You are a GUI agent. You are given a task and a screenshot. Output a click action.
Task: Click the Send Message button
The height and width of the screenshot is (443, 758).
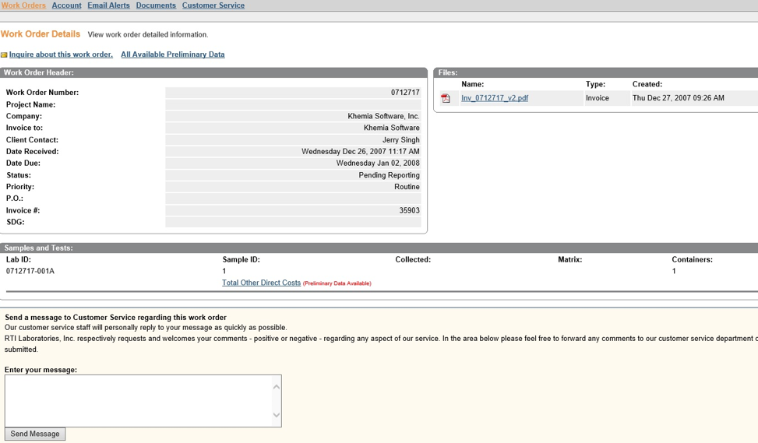(35, 434)
